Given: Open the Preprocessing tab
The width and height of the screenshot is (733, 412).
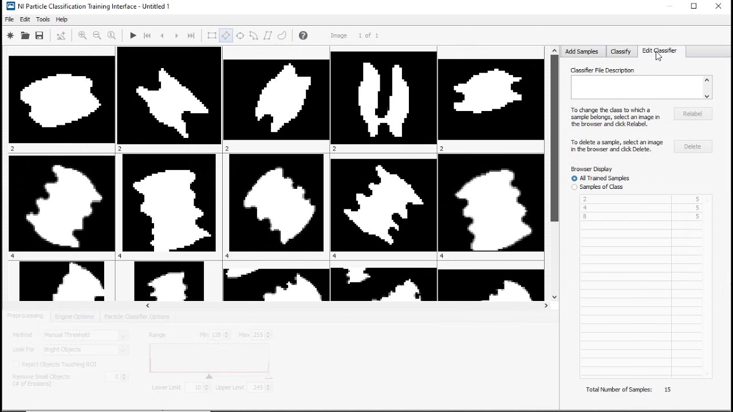Looking at the screenshot, I should pos(25,316).
